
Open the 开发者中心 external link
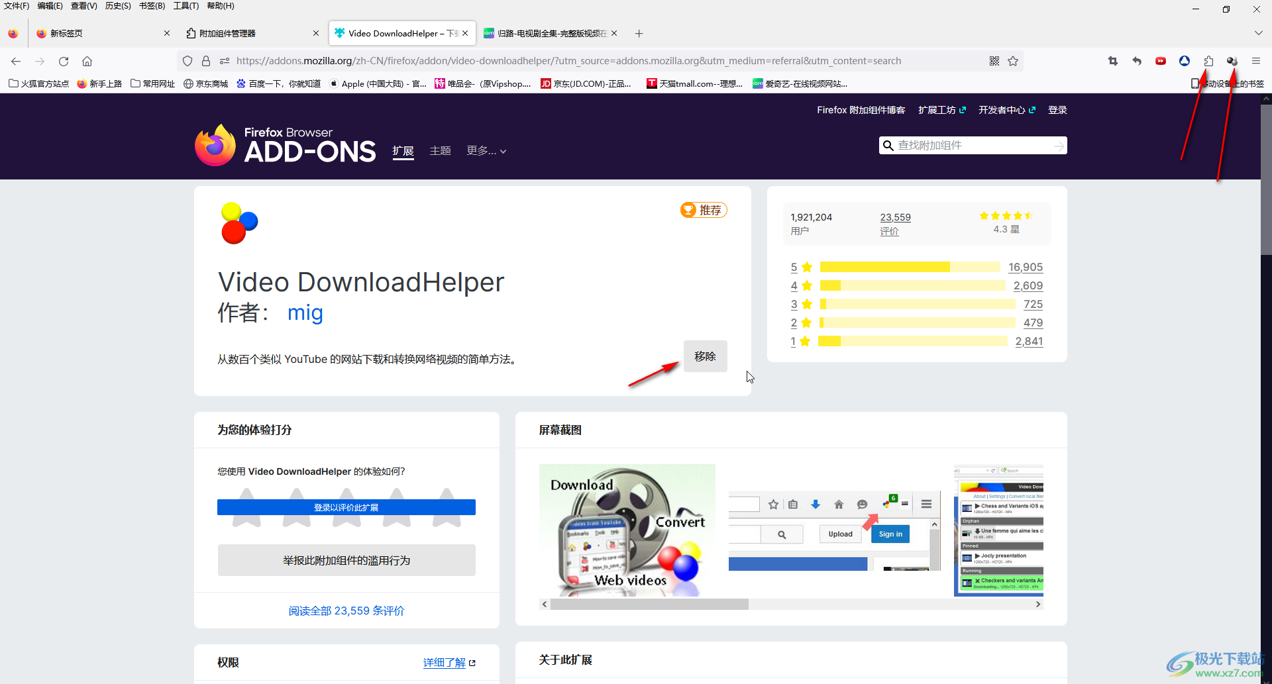[x=1006, y=110]
